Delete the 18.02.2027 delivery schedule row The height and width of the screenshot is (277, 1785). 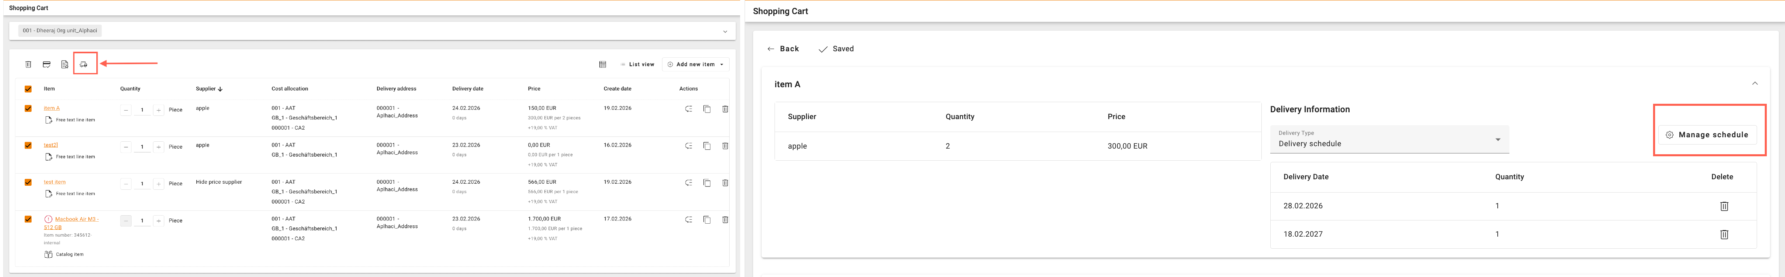coord(1723,234)
